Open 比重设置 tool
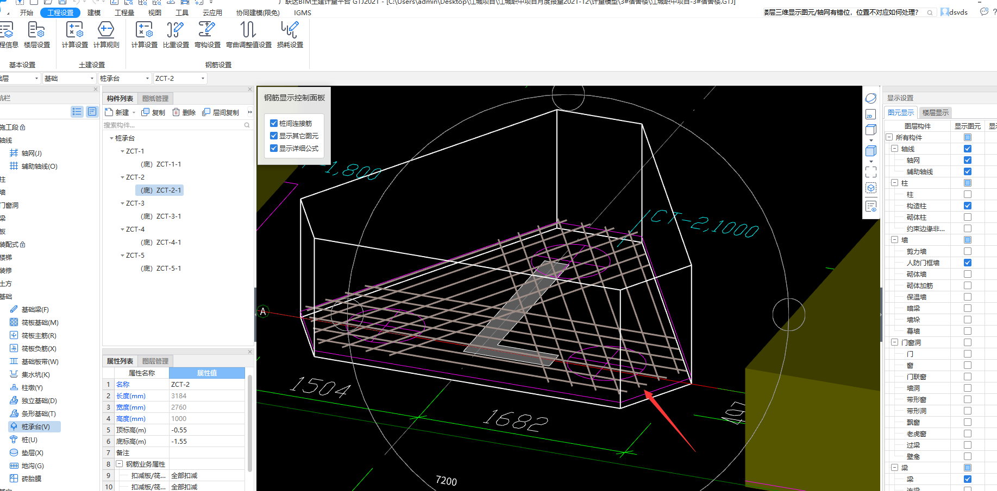Viewport: 997px width, 491px height. tap(176, 35)
